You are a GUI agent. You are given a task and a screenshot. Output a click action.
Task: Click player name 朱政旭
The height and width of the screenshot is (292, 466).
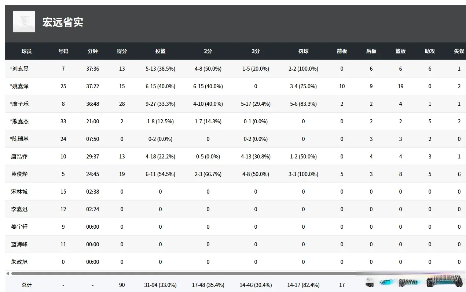pos(19,262)
